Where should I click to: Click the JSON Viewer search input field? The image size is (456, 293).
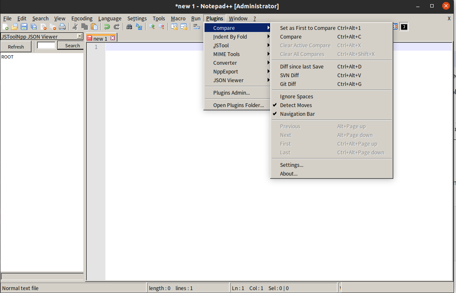(46, 45)
